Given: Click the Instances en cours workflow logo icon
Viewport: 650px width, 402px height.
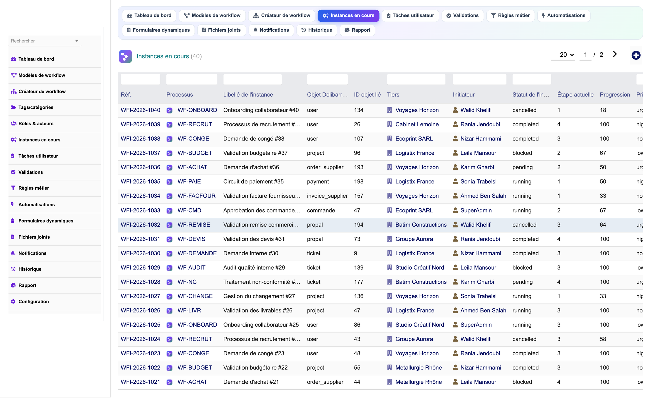Looking at the screenshot, I should pyautogui.click(x=125, y=56).
